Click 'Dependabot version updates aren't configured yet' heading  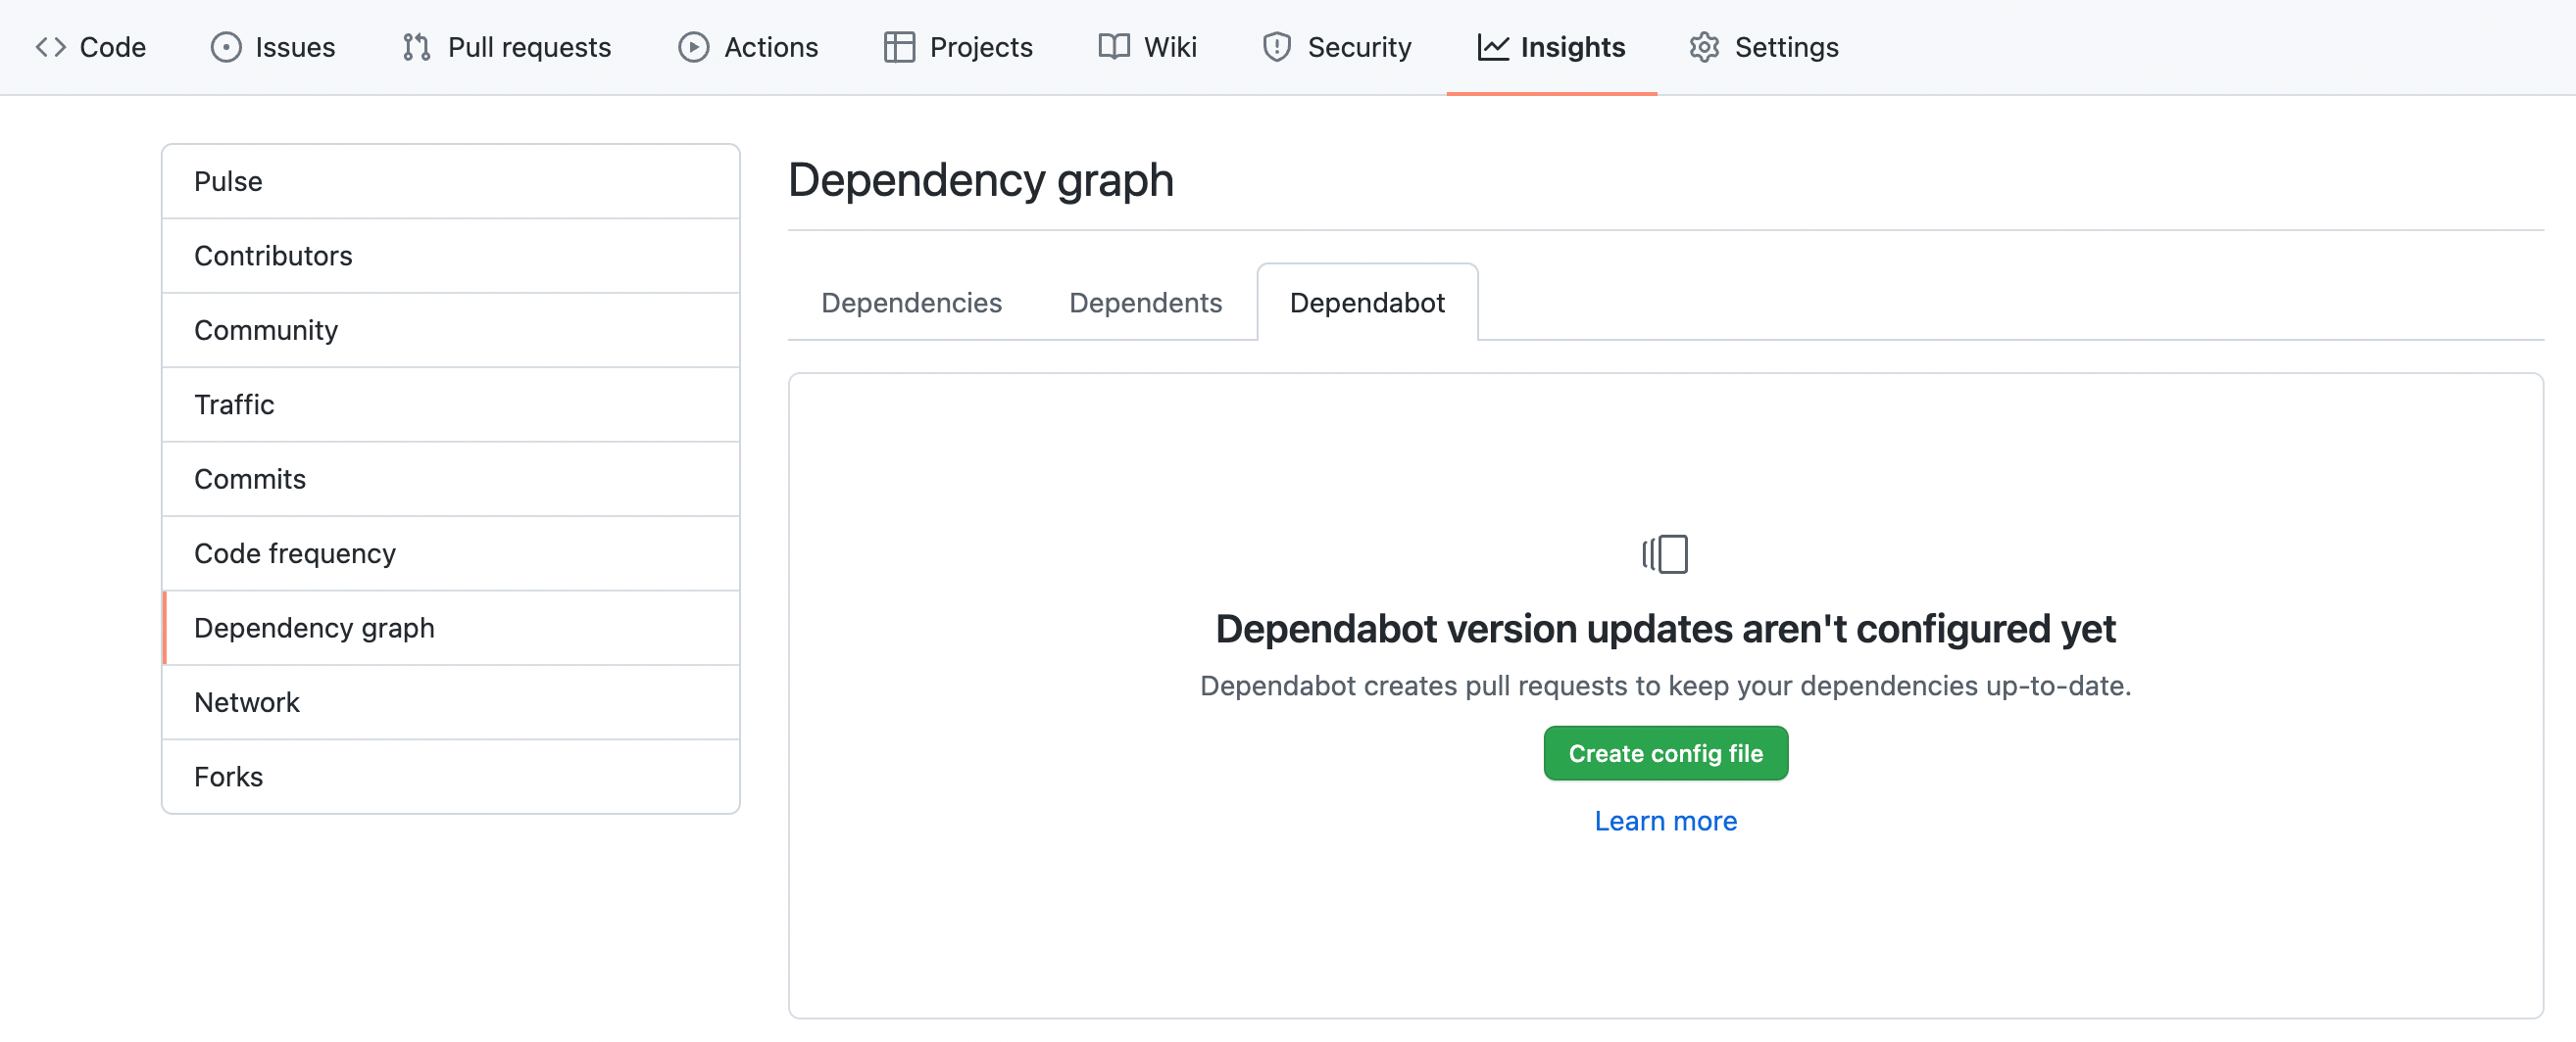(1665, 630)
